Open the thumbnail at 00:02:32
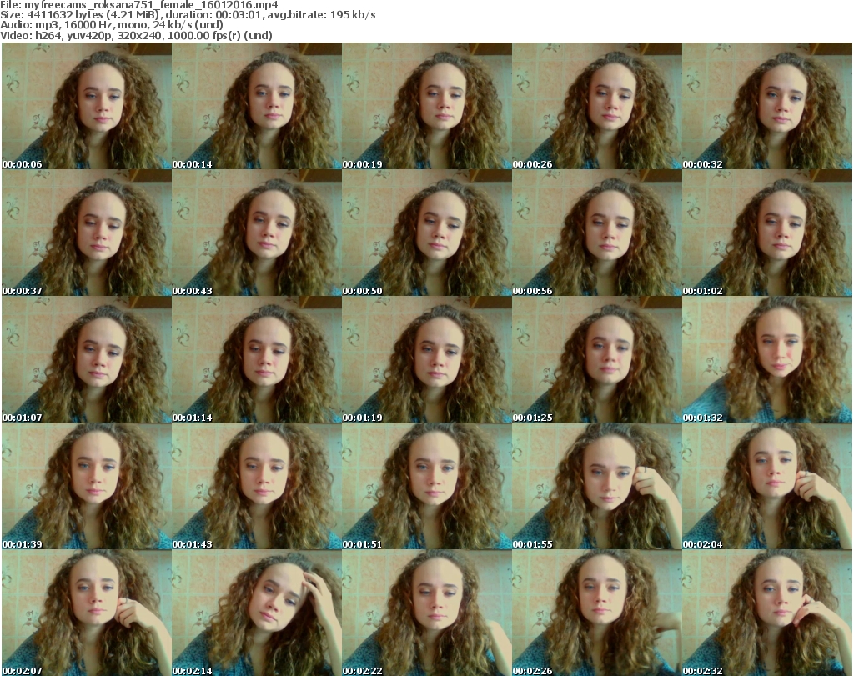 pyautogui.click(x=767, y=613)
